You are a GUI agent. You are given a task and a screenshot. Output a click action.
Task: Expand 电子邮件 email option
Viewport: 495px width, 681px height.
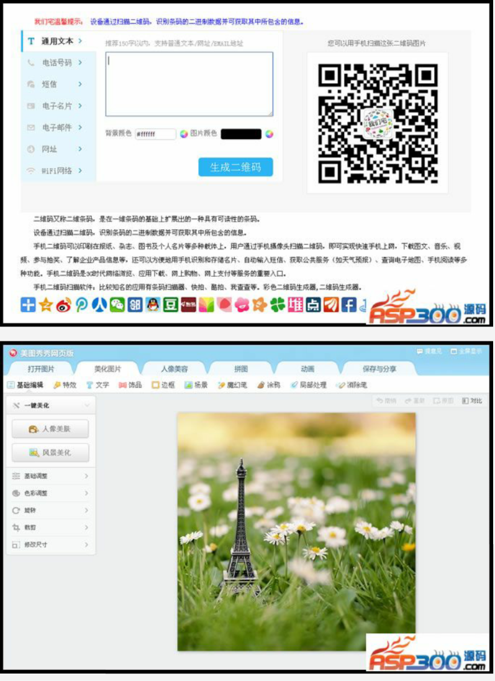[58, 127]
